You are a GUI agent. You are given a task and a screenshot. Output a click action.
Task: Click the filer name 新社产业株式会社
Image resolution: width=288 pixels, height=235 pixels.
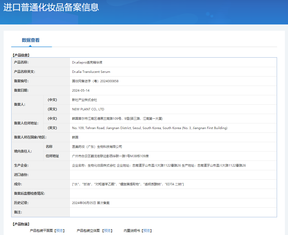(85, 100)
